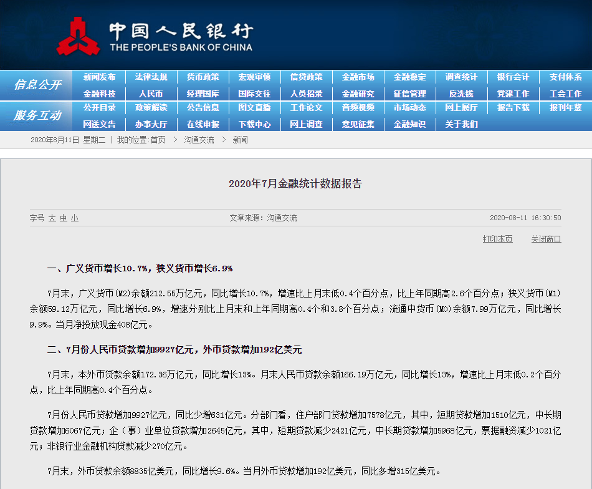Go to 音频视频 section
Screen dimensions: 592x489
pos(358,108)
